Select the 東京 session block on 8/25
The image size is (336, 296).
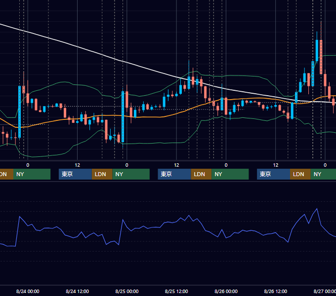174,174
